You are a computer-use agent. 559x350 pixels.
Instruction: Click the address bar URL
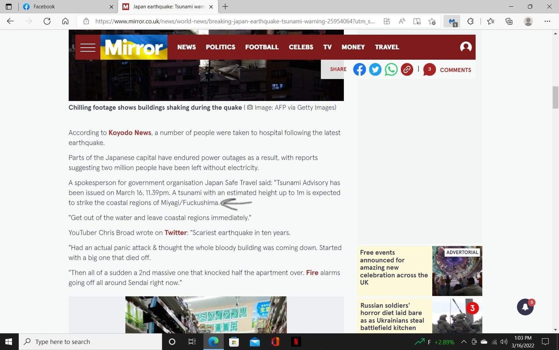pyautogui.click(x=234, y=21)
